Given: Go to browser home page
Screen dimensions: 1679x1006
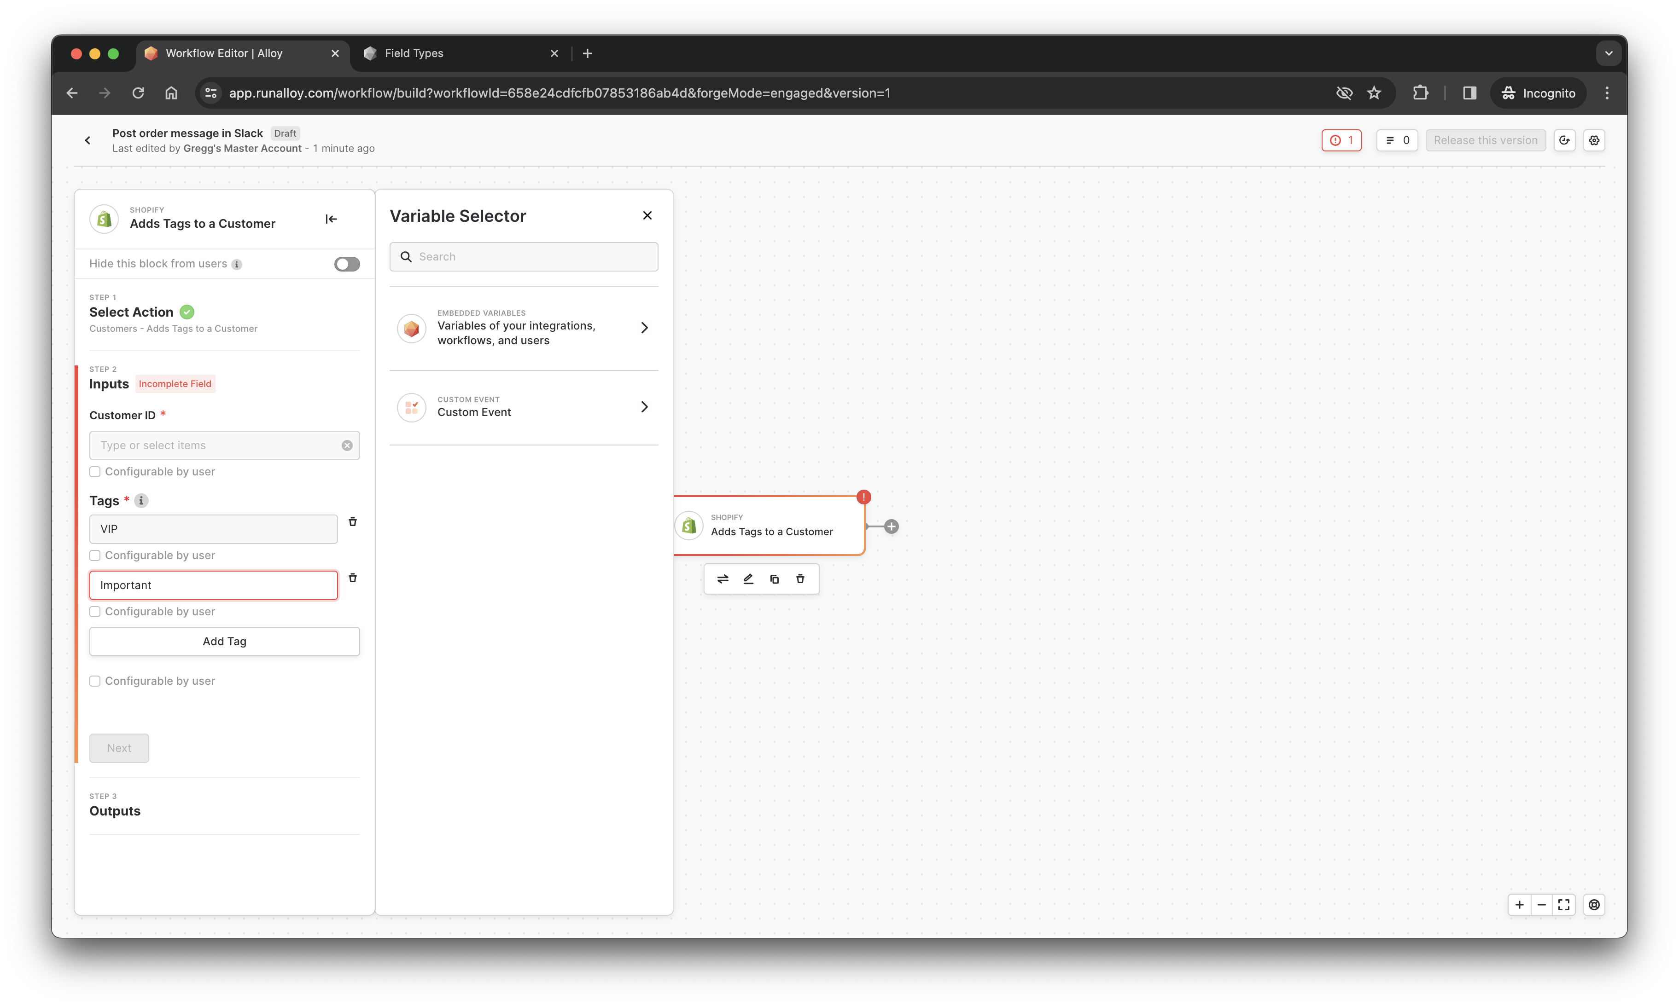Looking at the screenshot, I should click(x=171, y=93).
